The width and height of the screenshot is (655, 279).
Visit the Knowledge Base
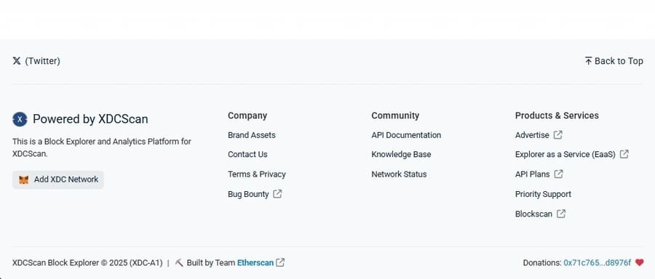[x=401, y=154]
